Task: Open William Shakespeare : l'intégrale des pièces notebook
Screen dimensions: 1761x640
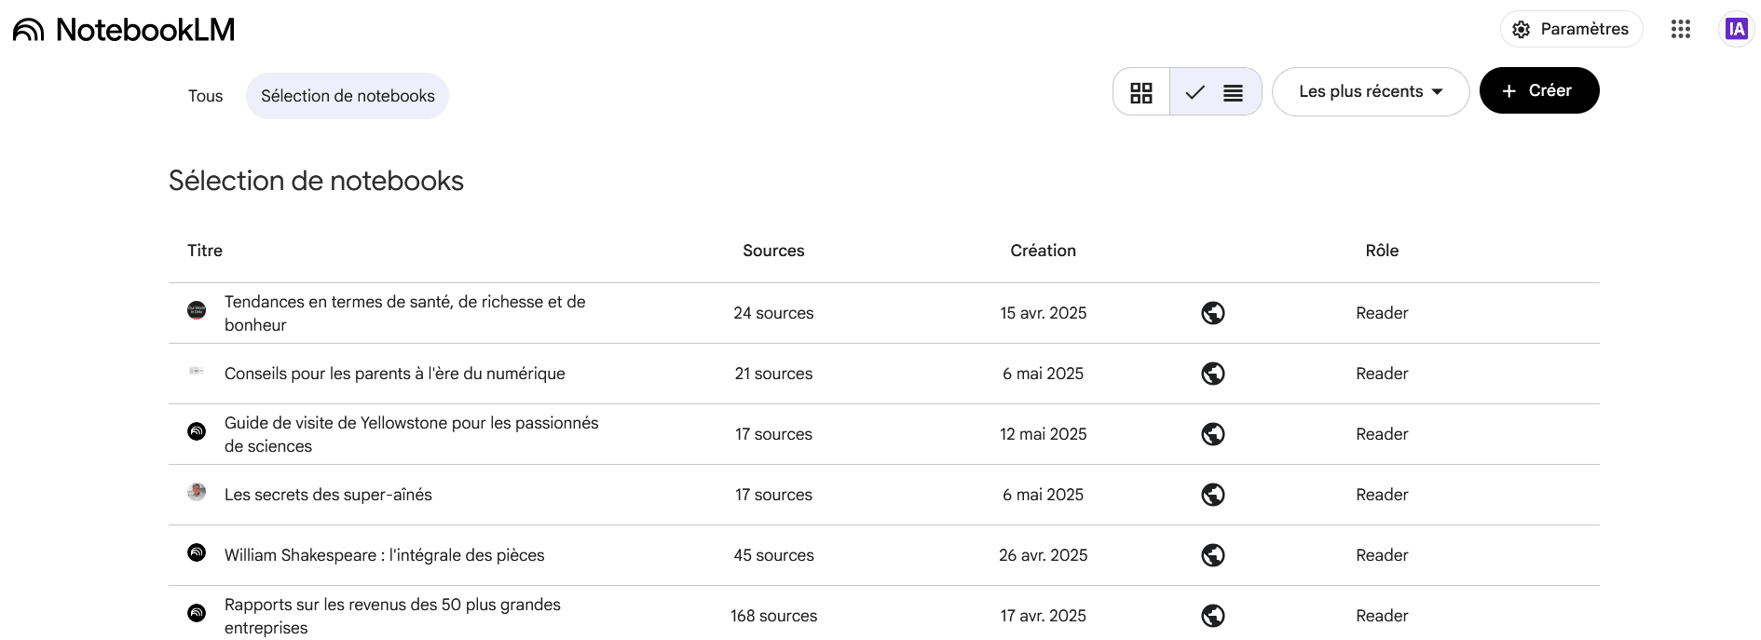Action: (384, 555)
